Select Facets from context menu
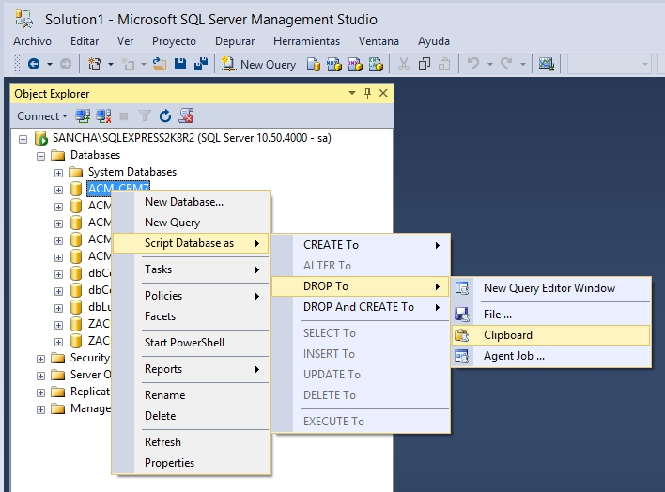 click(x=191, y=316)
